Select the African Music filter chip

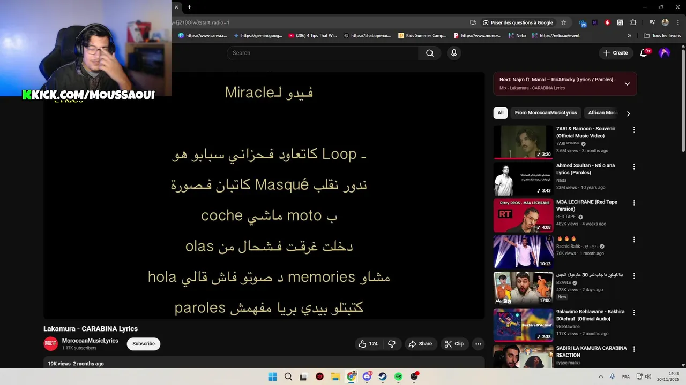coord(602,113)
